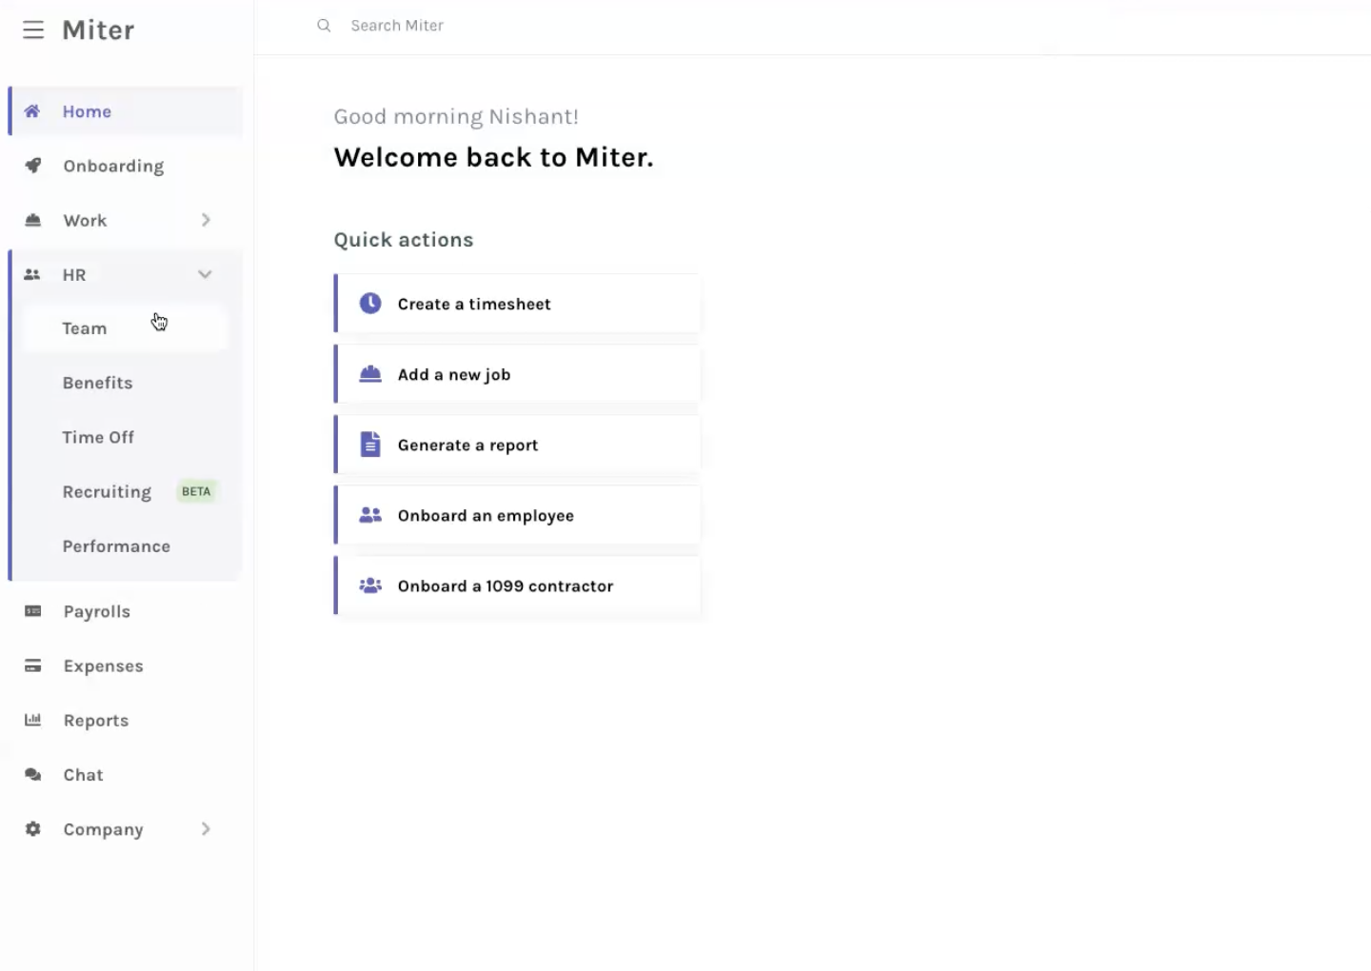Click the hard hat icon on Add a new job
1371x971 pixels.
pos(370,374)
